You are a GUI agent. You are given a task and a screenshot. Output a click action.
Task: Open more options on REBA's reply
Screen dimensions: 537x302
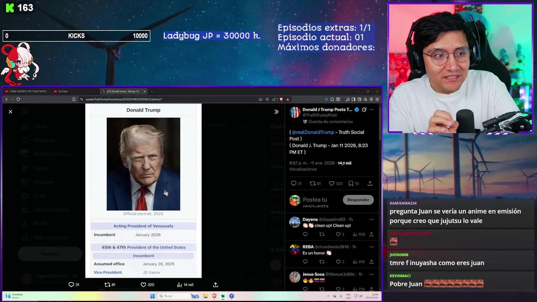(x=371, y=247)
